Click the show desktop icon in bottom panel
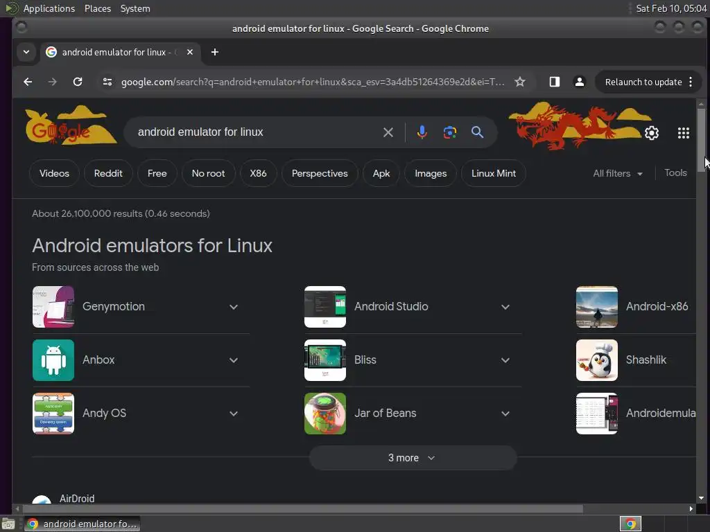710x532 pixels. 8,524
